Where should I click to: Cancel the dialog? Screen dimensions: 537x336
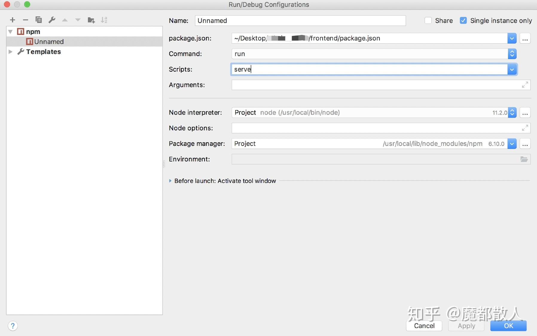(x=424, y=326)
